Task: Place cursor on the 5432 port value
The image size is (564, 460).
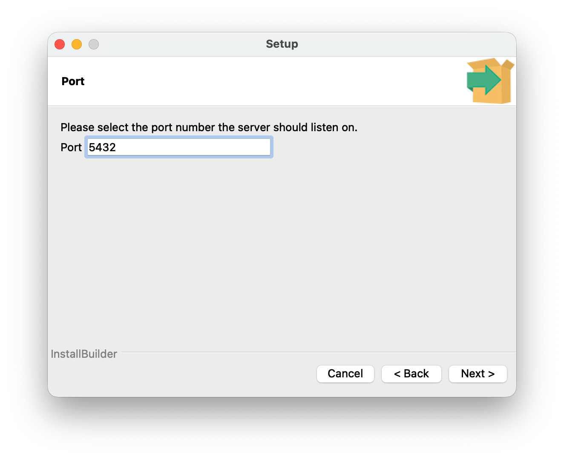Action: 102,147
